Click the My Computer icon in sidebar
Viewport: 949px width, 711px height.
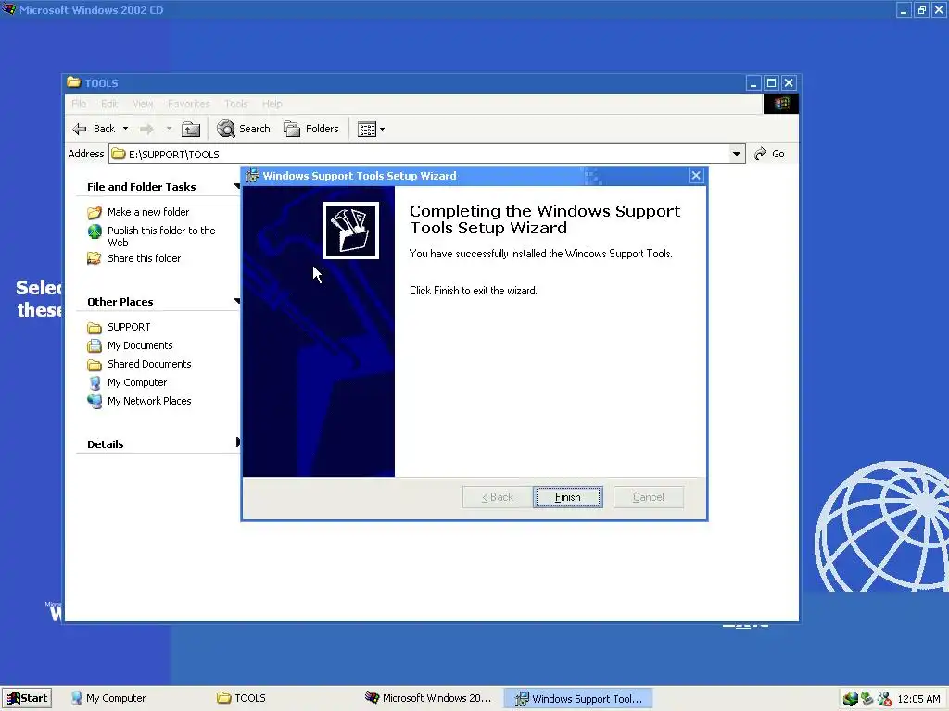click(x=95, y=382)
